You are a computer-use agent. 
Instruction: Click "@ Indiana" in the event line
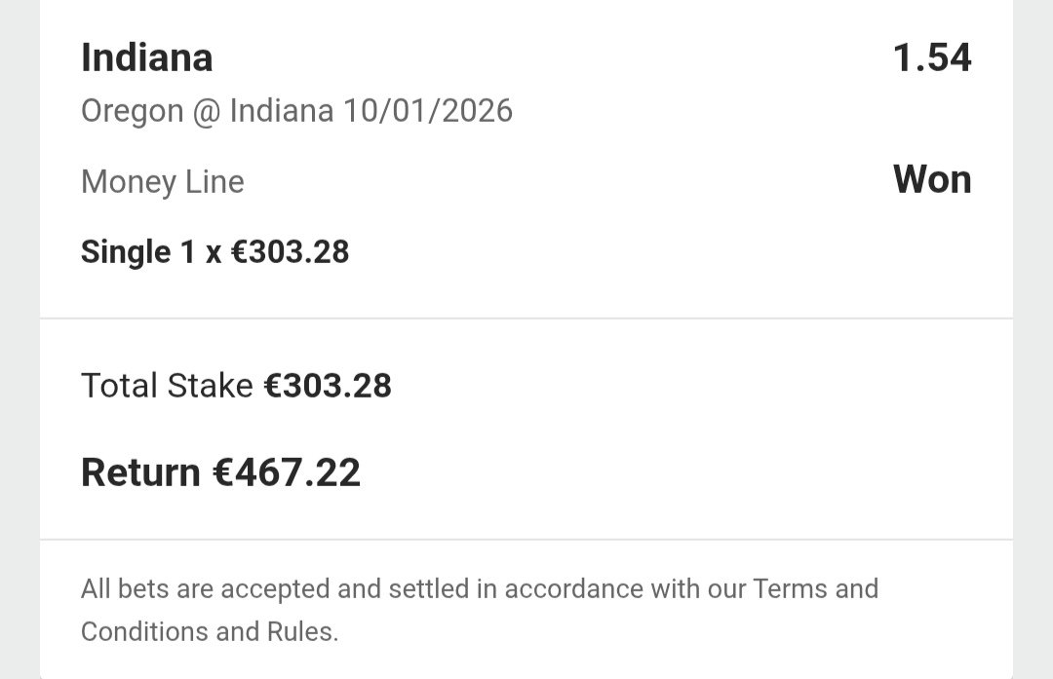point(263,111)
